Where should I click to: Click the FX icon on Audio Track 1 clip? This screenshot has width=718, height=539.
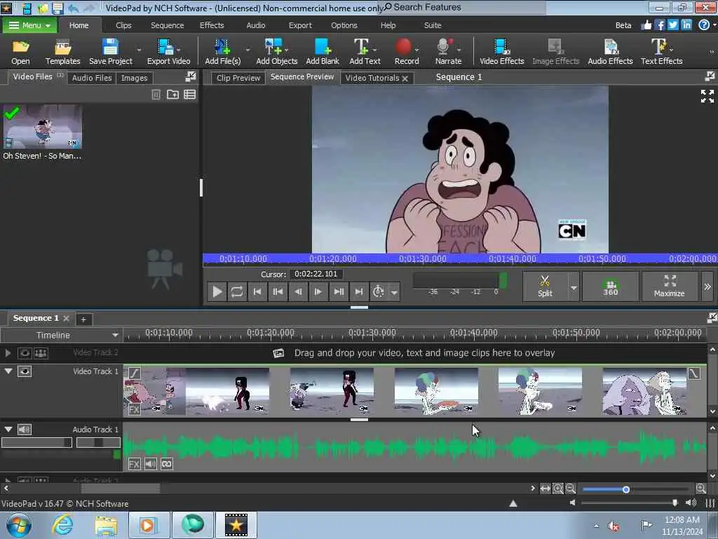click(134, 464)
